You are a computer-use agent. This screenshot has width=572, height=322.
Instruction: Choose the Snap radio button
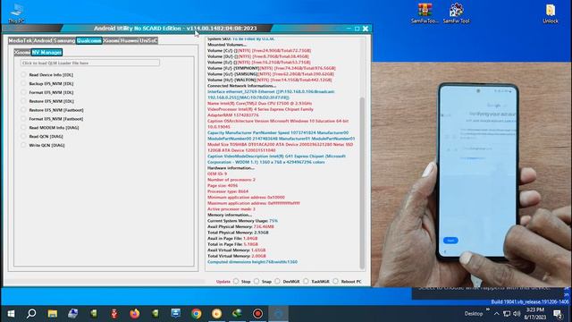coord(257,281)
